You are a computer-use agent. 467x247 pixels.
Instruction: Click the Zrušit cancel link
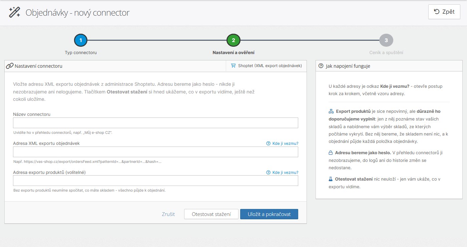[168, 214]
